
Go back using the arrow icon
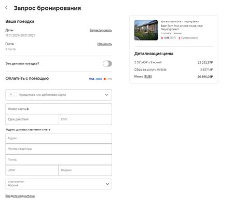tap(6, 8)
